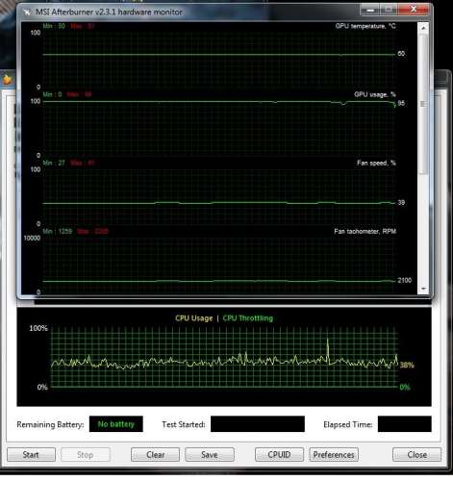Click the GPU temperature graph label
Screen dimensions: 453x481
pyautogui.click(x=365, y=26)
